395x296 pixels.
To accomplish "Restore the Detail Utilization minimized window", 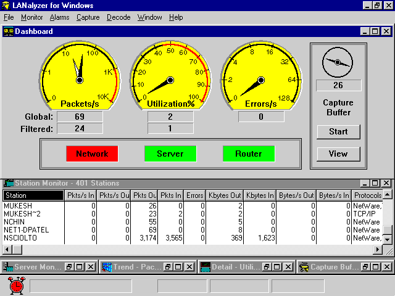I will click(266, 267).
